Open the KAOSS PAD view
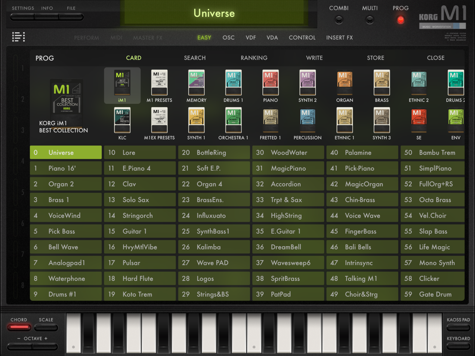This screenshot has height=356, width=475. tap(458, 327)
